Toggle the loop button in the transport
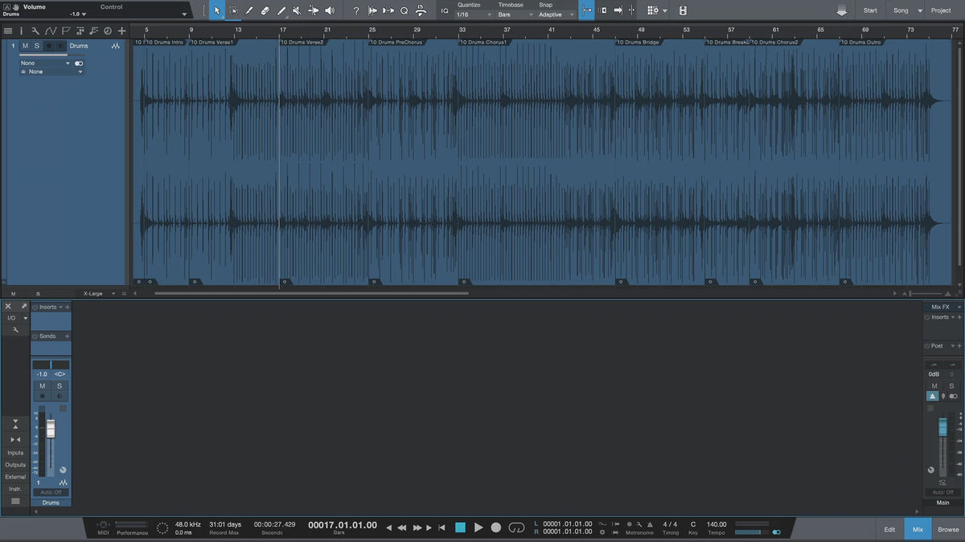This screenshot has height=542, width=965. pos(516,528)
